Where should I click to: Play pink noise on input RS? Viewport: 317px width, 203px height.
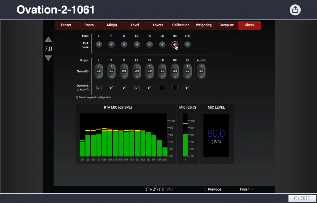pos(150,44)
